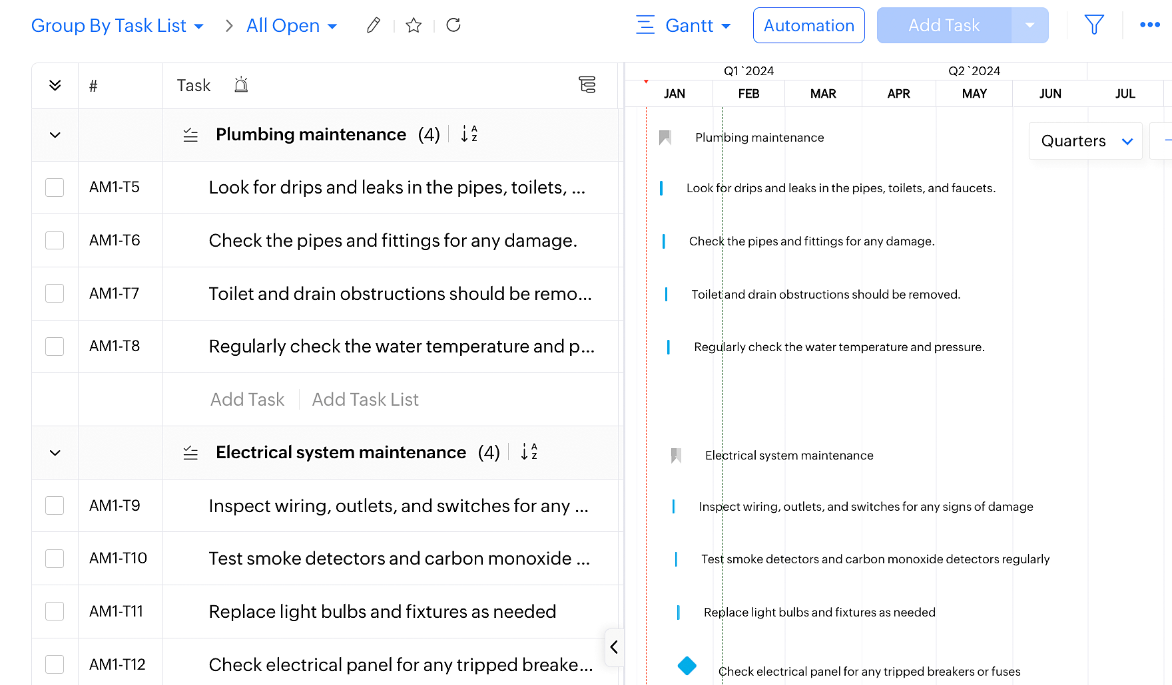Select the checkbox for task AM1-T5
This screenshot has width=1172, height=685.
tap(55, 188)
